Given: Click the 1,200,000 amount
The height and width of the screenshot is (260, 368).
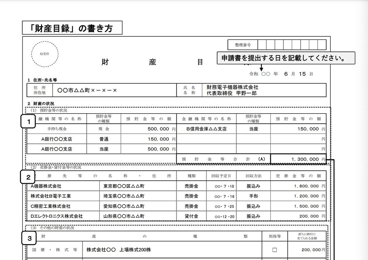Looking at the screenshot, I should pyautogui.click(x=306, y=196).
